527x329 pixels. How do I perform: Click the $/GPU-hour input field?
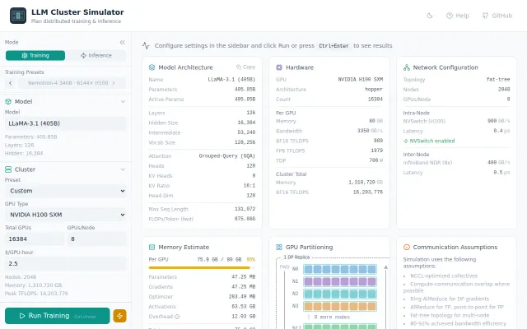(66, 263)
